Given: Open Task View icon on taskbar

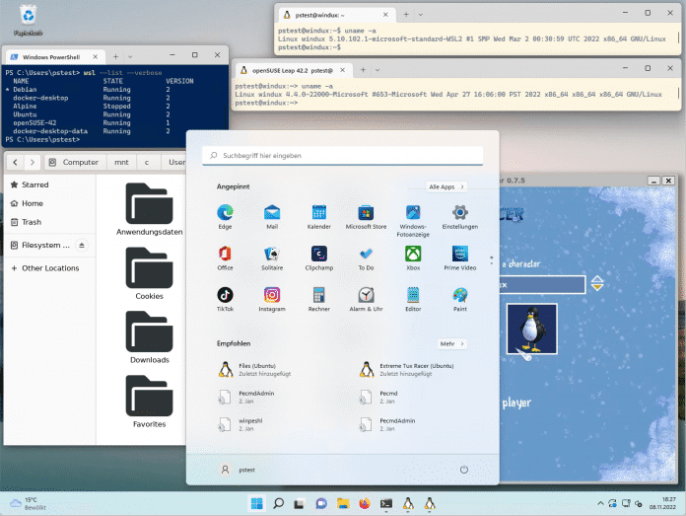Looking at the screenshot, I should tap(300, 504).
